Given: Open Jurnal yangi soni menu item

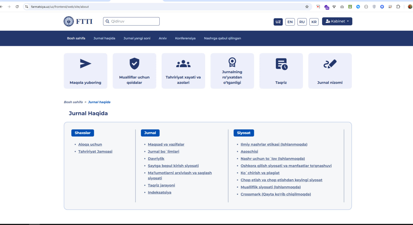Looking at the screenshot, I should (137, 38).
